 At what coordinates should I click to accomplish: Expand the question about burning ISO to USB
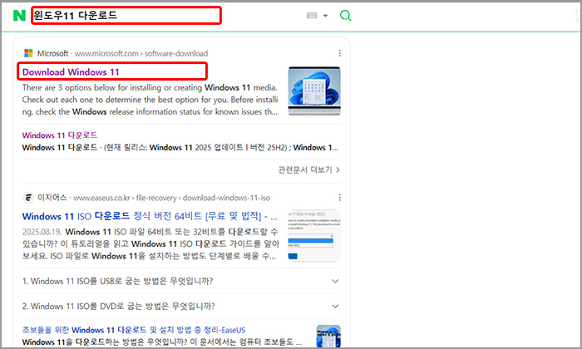[x=181, y=281]
